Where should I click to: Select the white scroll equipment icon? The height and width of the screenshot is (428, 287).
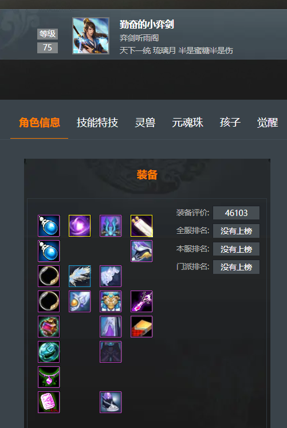pyautogui.click(x=141, y=226)
